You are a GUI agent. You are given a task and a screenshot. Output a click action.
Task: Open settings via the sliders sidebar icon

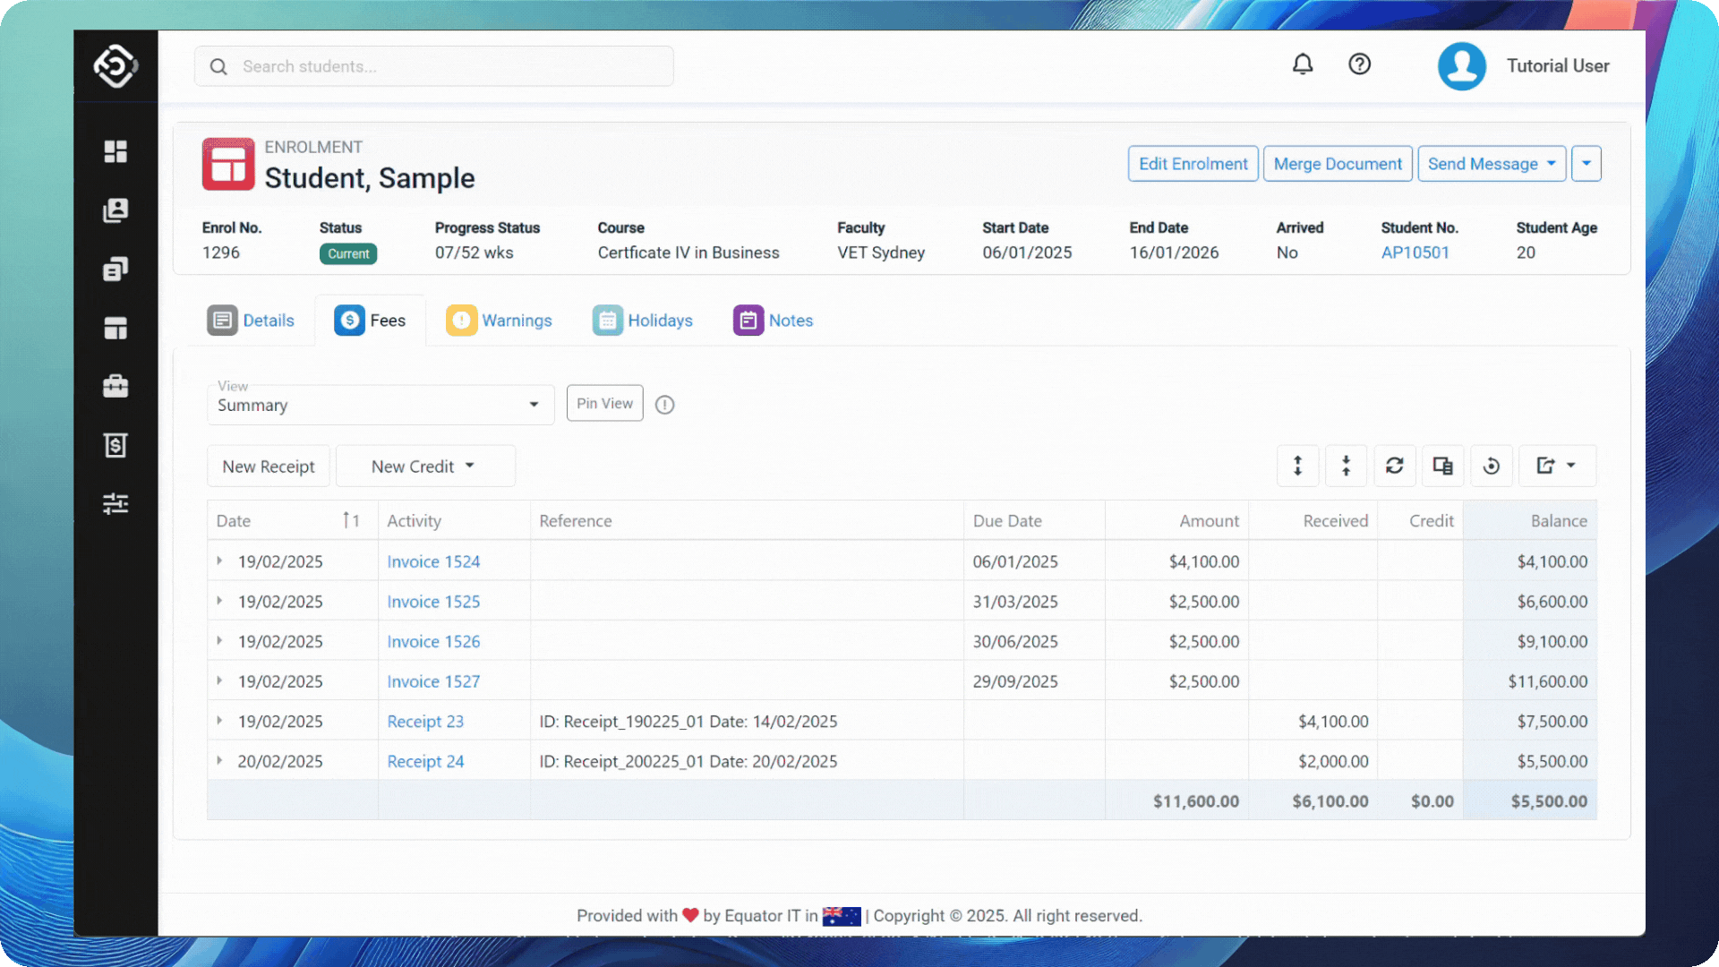[115, 503]
